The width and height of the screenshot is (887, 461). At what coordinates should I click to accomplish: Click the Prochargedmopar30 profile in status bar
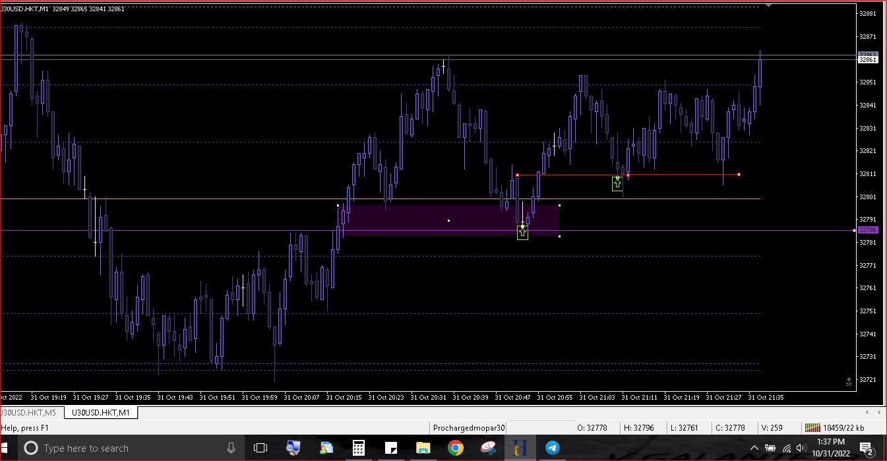tap(469, 428)
